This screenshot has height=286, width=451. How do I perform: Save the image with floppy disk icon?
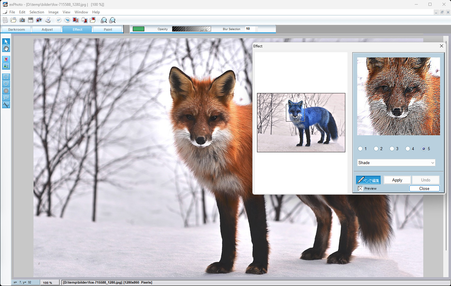tap(30, 20)
